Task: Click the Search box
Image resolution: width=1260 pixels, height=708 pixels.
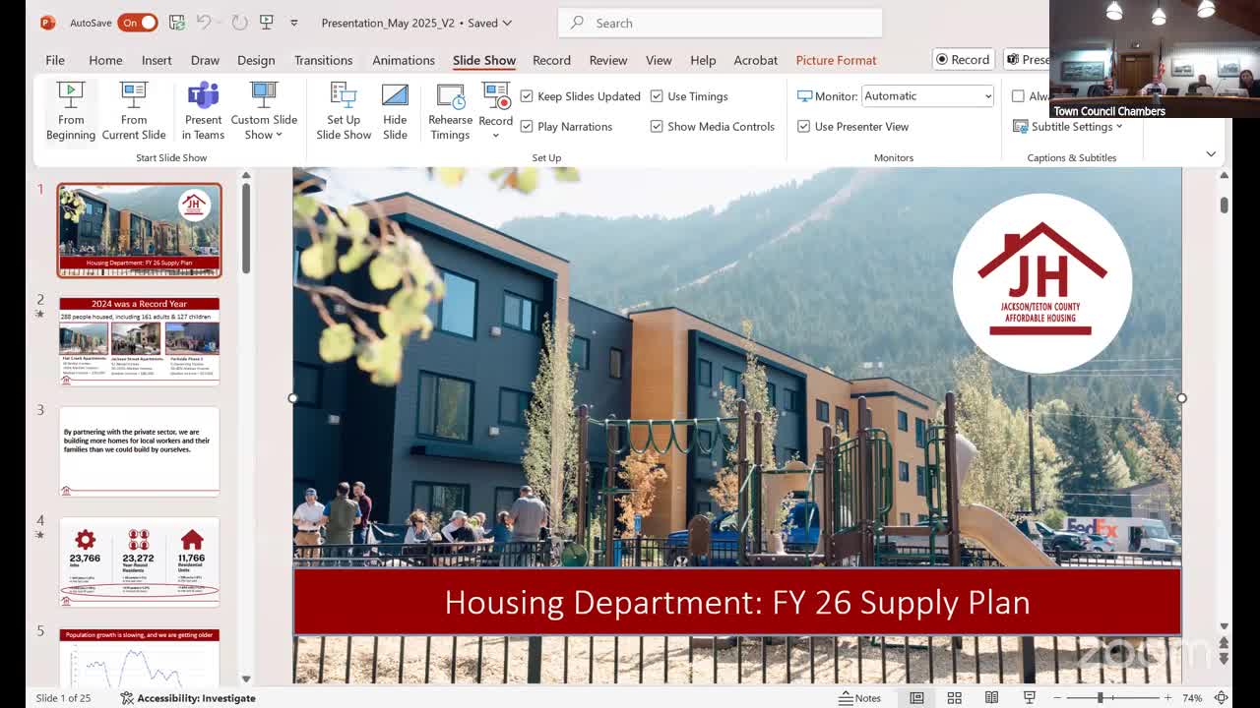Action: 720,23
